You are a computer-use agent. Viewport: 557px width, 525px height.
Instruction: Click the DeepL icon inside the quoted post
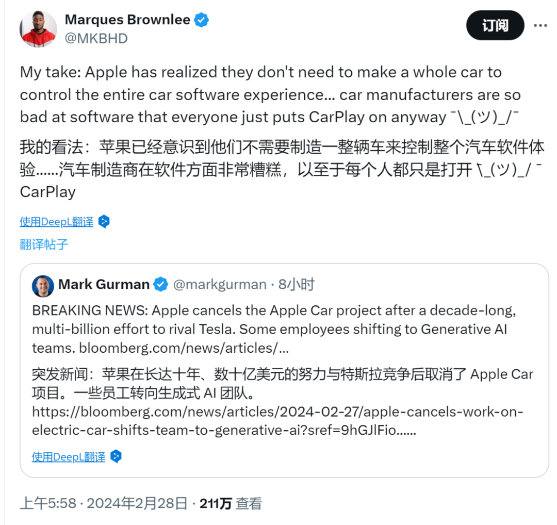pyautogui.click(x=116, y=456)
